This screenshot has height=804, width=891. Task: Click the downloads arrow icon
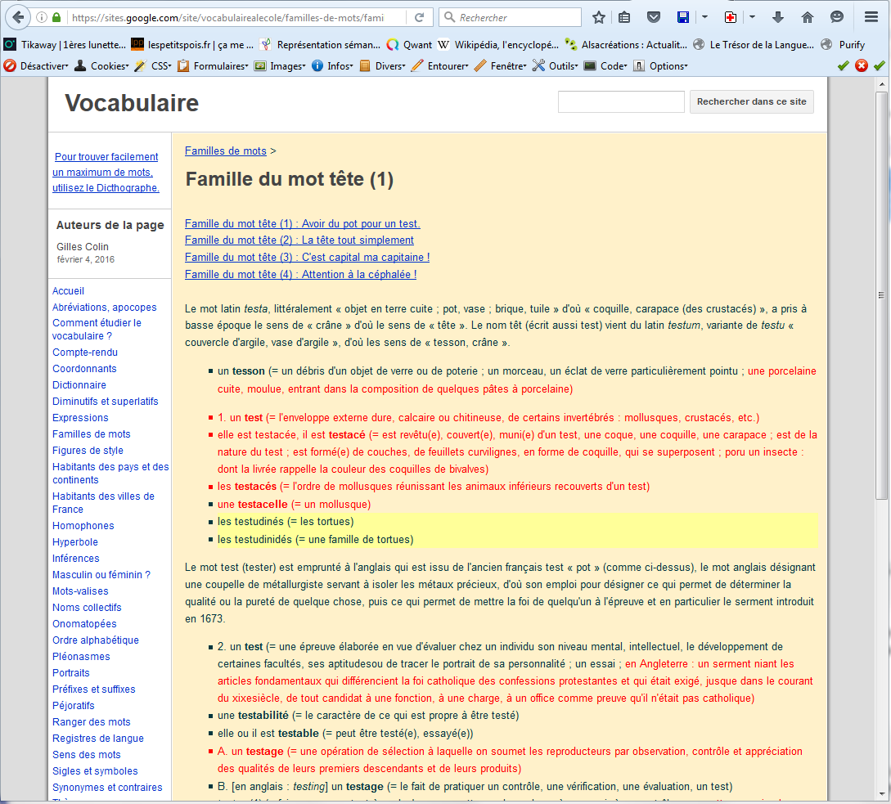pyautogui.click(x=778, y=17)
